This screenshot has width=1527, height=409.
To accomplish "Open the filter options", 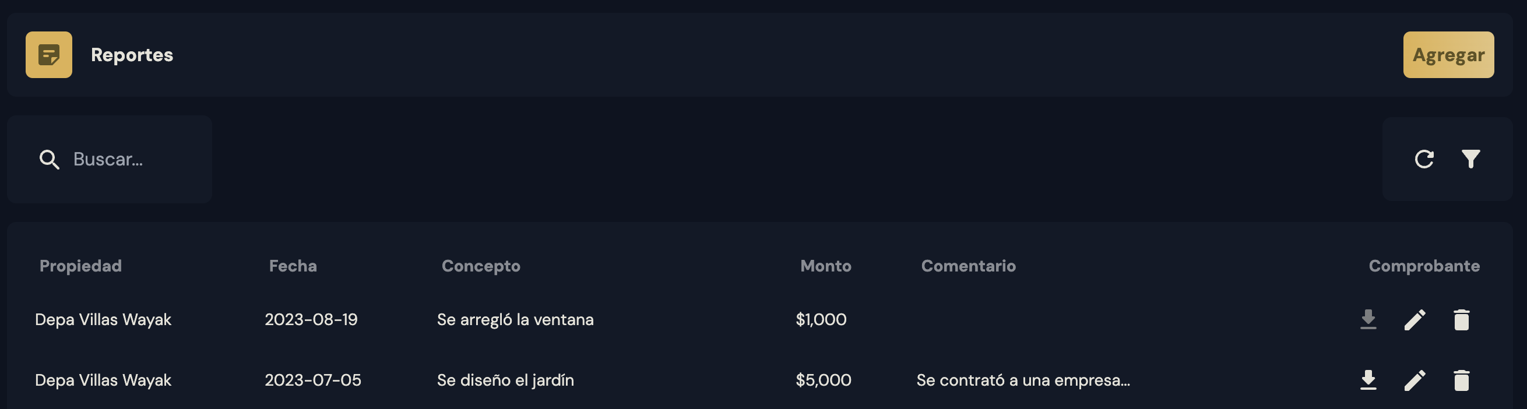I will 1470,159.
